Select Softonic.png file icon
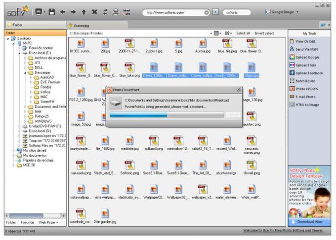The image size is (336, 240). point(129,165)
